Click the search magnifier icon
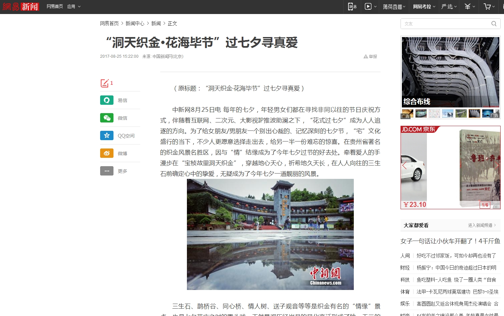The height and width of the screenshot is (316, 504). tap(494, 24)
